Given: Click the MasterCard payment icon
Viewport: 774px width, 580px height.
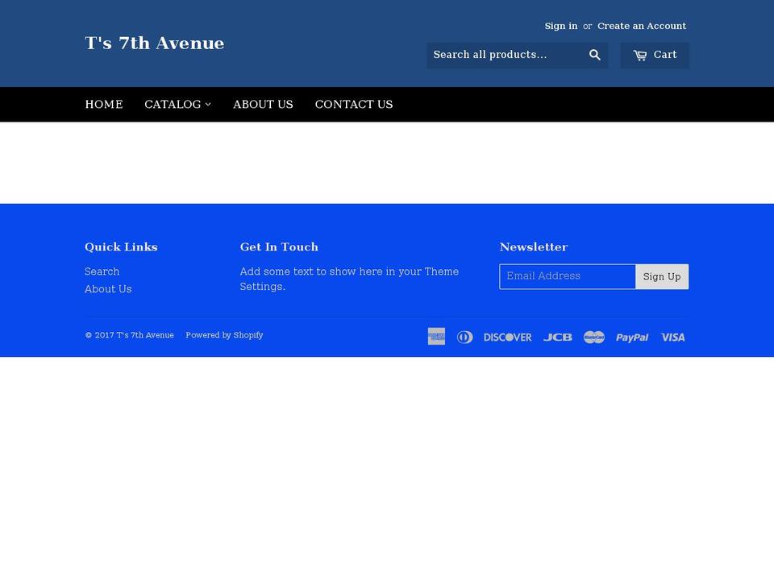Looking at the screenshot, I should click(594, 337).
